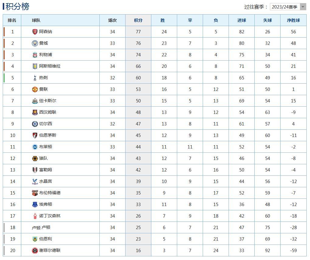Screen dimensions: 310x260
Task: Click the Manchester United crest icon
Action: 35,89
